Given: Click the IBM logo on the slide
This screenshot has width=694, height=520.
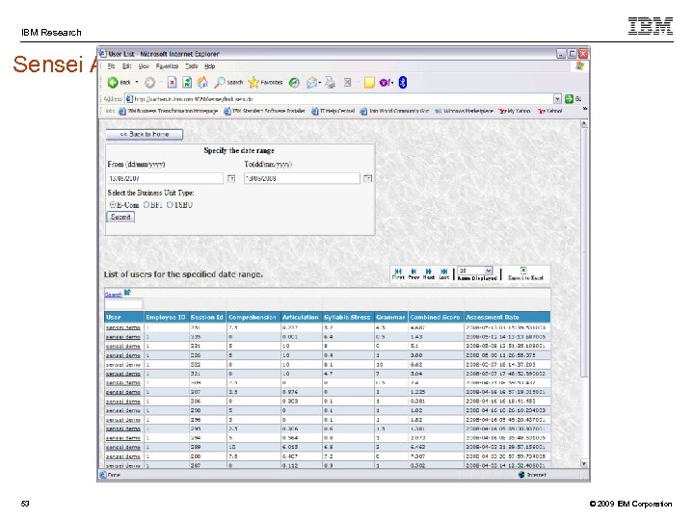Looking at the screenshot, I should click(x=651, y=26).
